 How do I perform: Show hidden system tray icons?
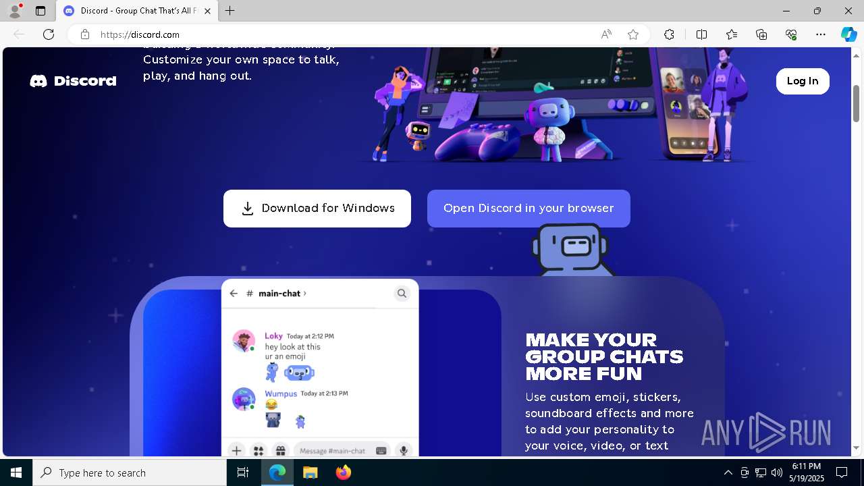pyautogui.click(x=728, y=473)
